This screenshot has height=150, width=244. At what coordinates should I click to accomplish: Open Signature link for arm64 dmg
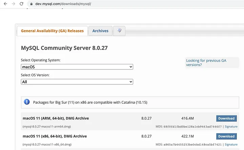(231, 127)
